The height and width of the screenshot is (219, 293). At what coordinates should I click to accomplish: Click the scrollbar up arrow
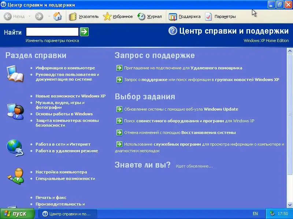coord(290,51)
